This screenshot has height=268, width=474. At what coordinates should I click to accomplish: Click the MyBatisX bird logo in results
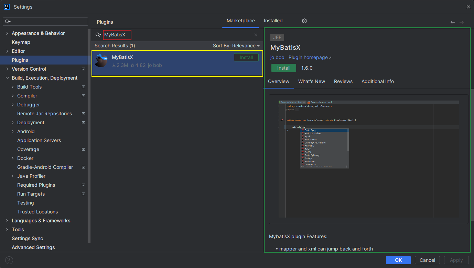(x=101, y=60)
